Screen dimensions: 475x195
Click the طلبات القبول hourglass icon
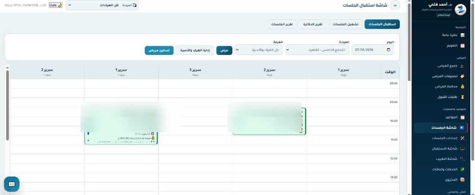462,97
